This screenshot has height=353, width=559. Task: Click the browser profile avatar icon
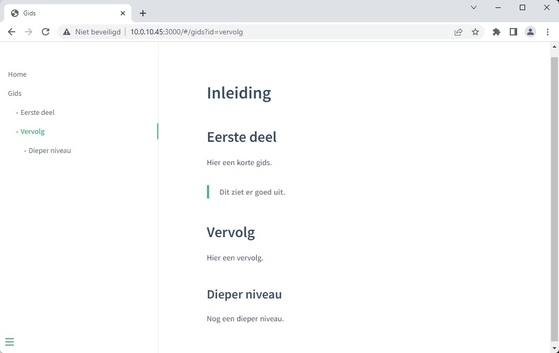530,32
